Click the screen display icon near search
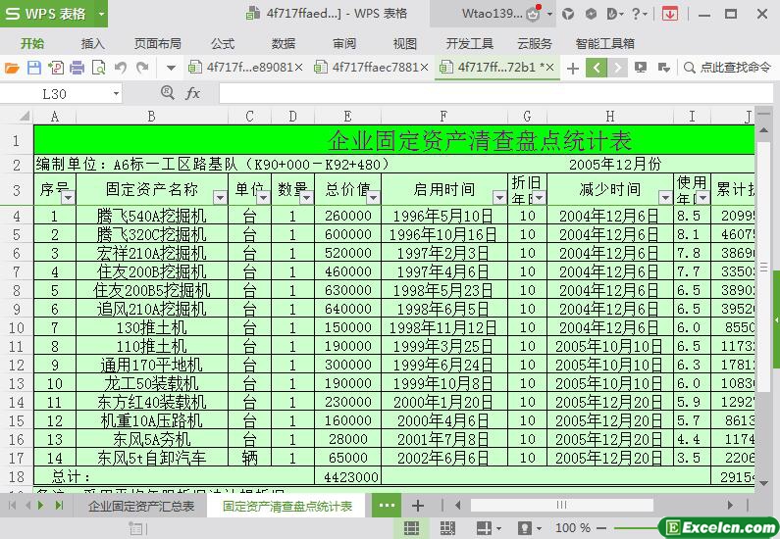 pos(641,67)
